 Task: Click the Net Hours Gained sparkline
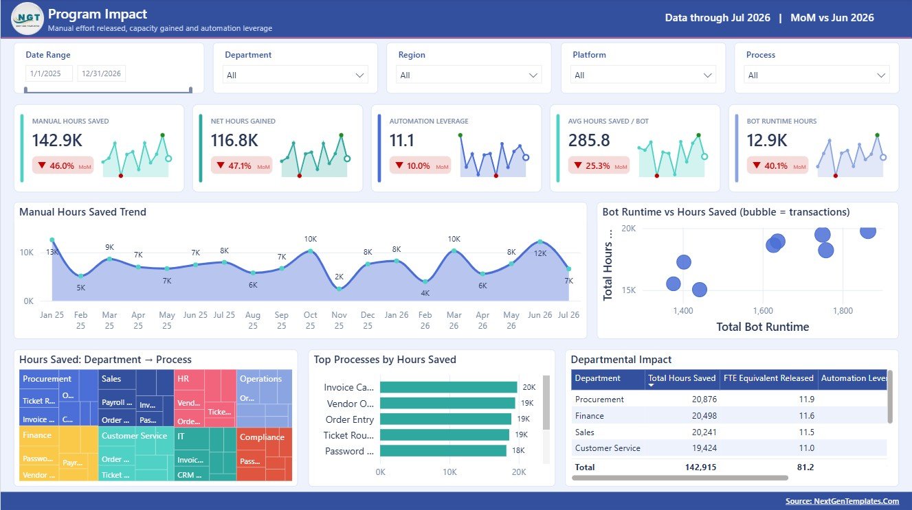(315, 156)
